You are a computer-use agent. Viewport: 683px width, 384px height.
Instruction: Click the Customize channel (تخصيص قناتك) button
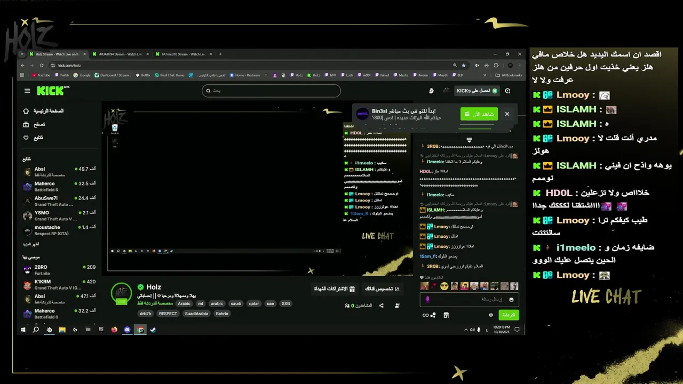pos(382,289)
